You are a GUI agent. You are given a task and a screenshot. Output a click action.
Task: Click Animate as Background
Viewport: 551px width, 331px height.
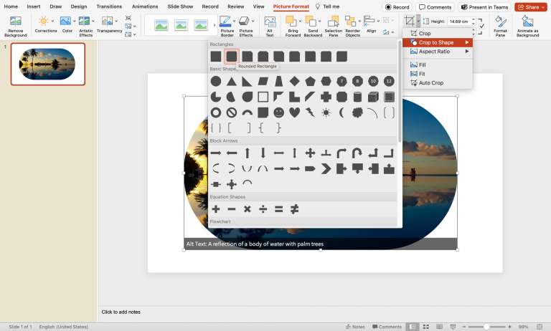click(527, 21)
